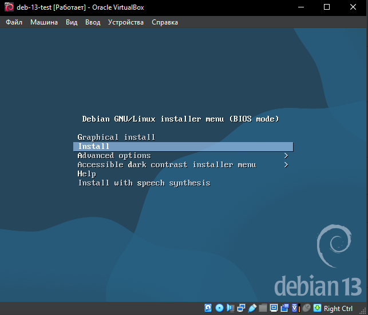The width and height of the screenshot is (368, 315).
Task: Click the USB devices indicator icon
Action: point(252,308)
